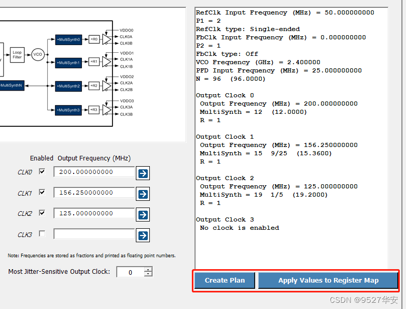Screen dimensions: 406x309
Task: Click the 'Output Clock 1' heading in report
Action: coord(225,137)
